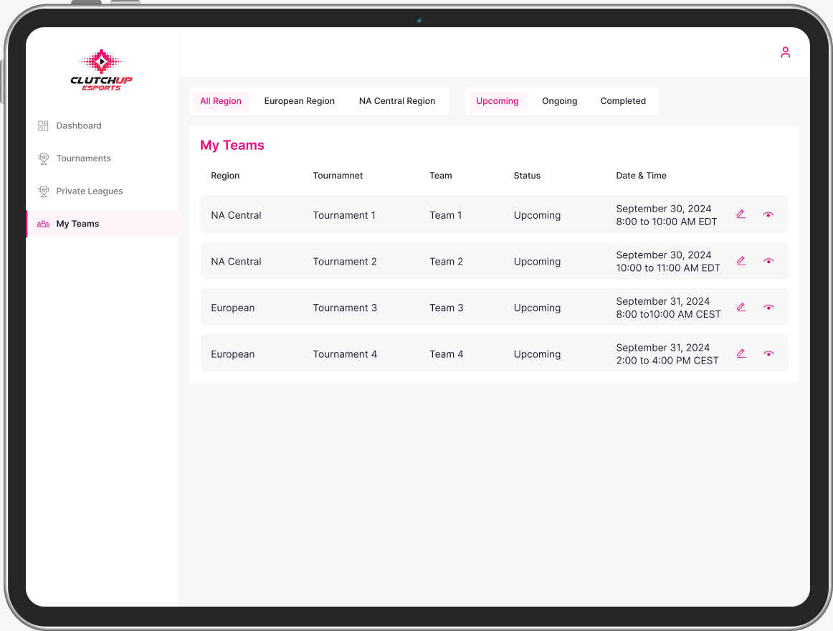Click the Status column header
This screenshot has height=631, width=833.
coord(527,176)
